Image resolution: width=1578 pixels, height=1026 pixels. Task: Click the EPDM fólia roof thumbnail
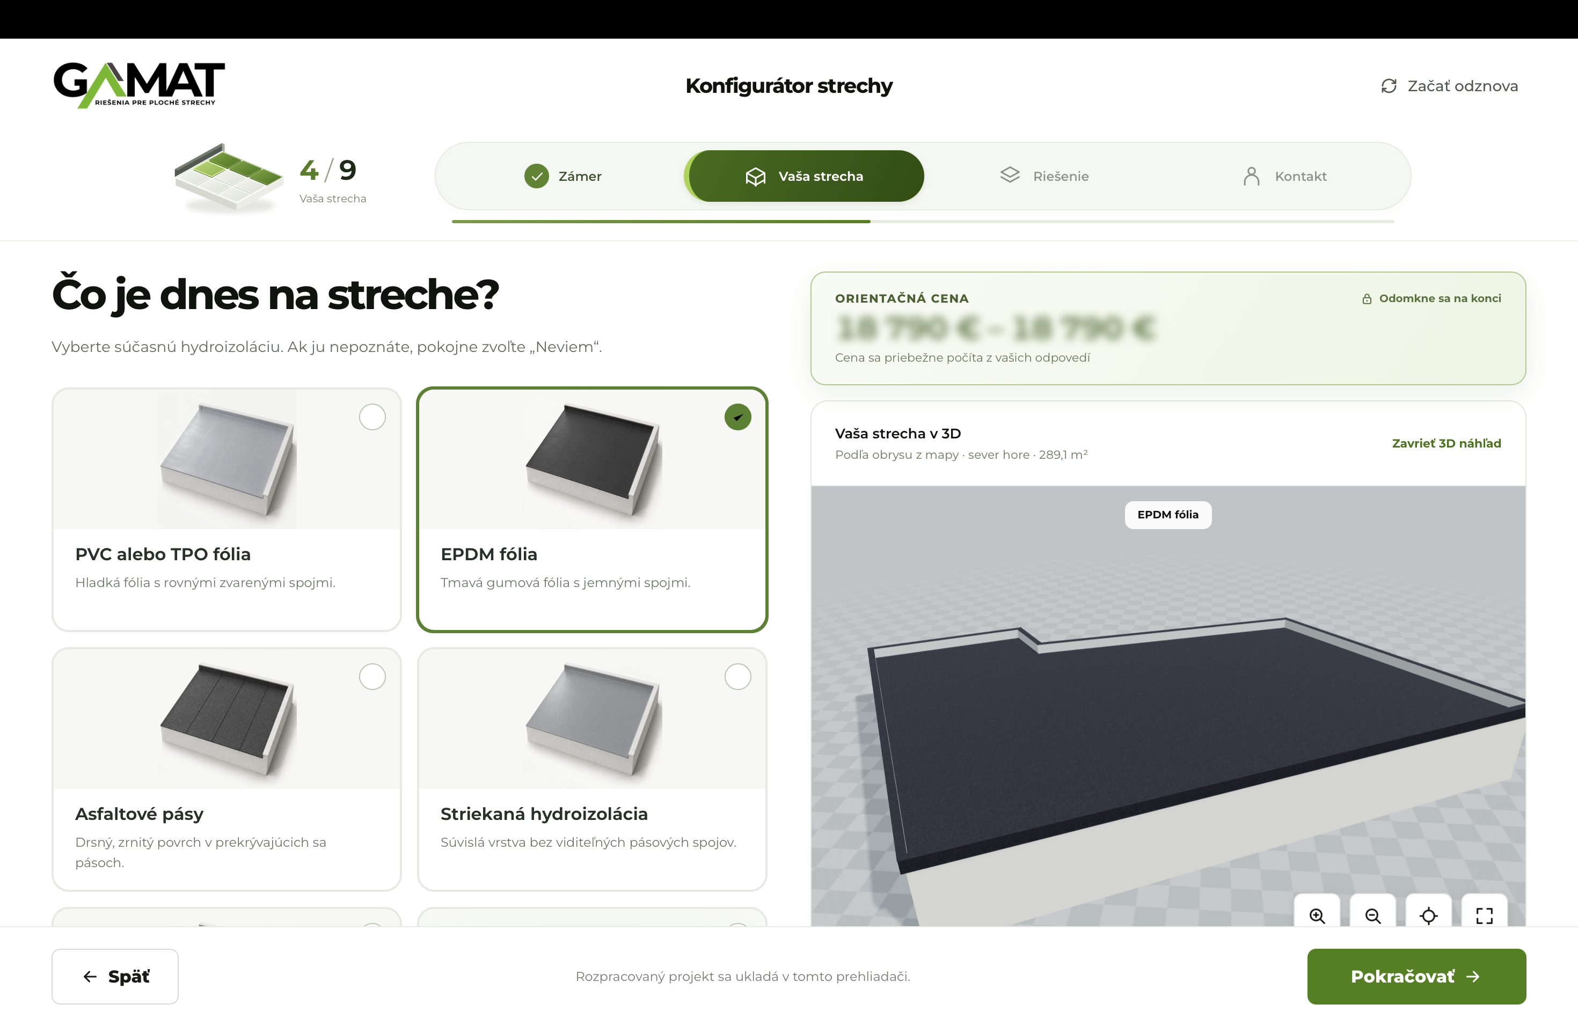[x=593, y=459]
